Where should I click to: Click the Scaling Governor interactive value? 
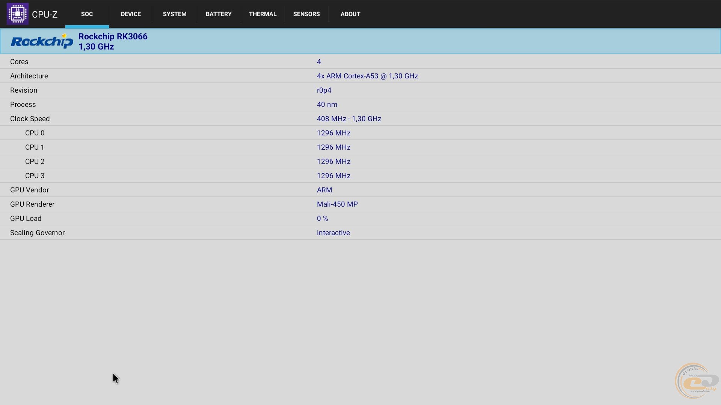point(333,232)
